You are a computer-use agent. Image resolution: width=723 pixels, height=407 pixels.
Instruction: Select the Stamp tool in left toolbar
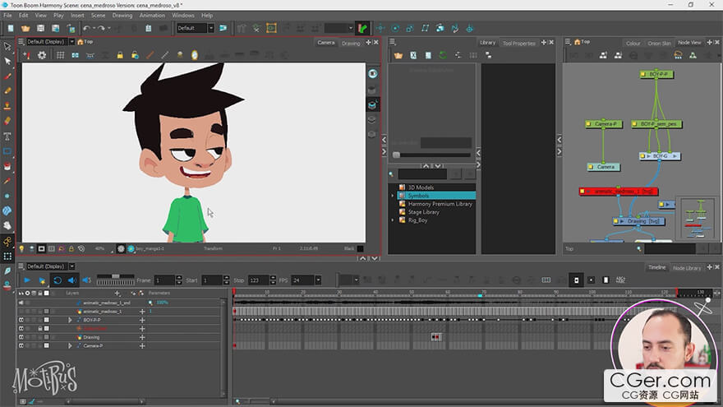7,106
